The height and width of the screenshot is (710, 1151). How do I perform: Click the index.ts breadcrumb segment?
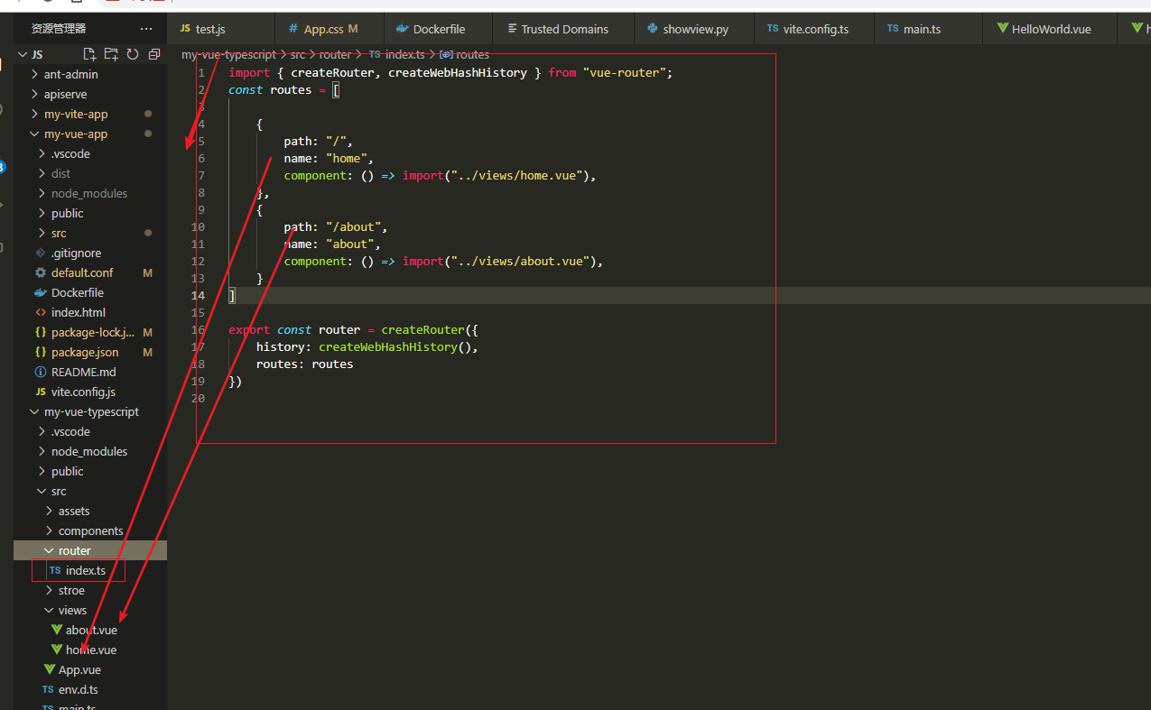404,54
